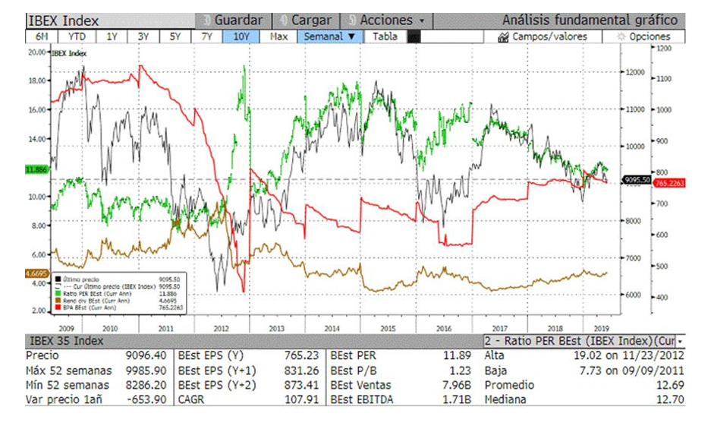This screenshot has width=714, height=429.
Task: Click the 2013 label on the time axis
Action: tap(276, 328)
